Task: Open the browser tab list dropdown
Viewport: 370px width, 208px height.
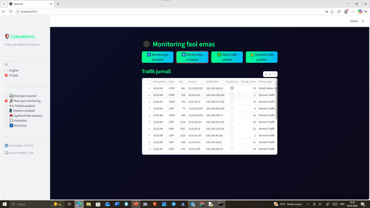Action: pos(4,4)
